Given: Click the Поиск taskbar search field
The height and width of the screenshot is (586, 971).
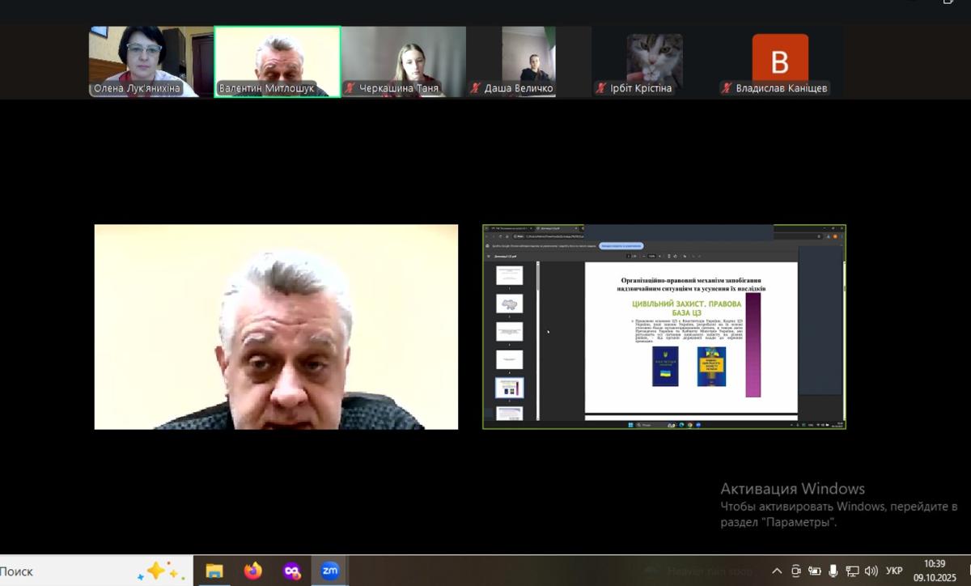Looking at the screenshot, I should pos(49,571).
